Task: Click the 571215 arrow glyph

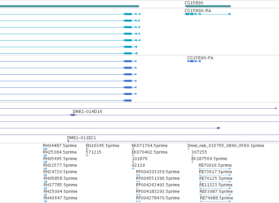Action: (87, 156)
